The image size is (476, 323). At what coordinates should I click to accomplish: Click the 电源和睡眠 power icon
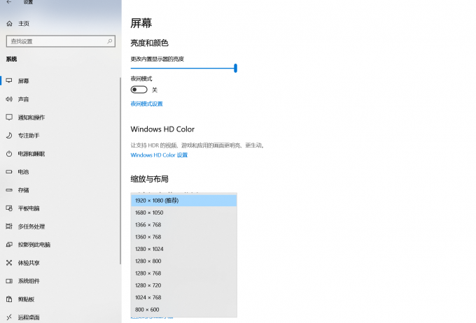click(x=9, y=154)
